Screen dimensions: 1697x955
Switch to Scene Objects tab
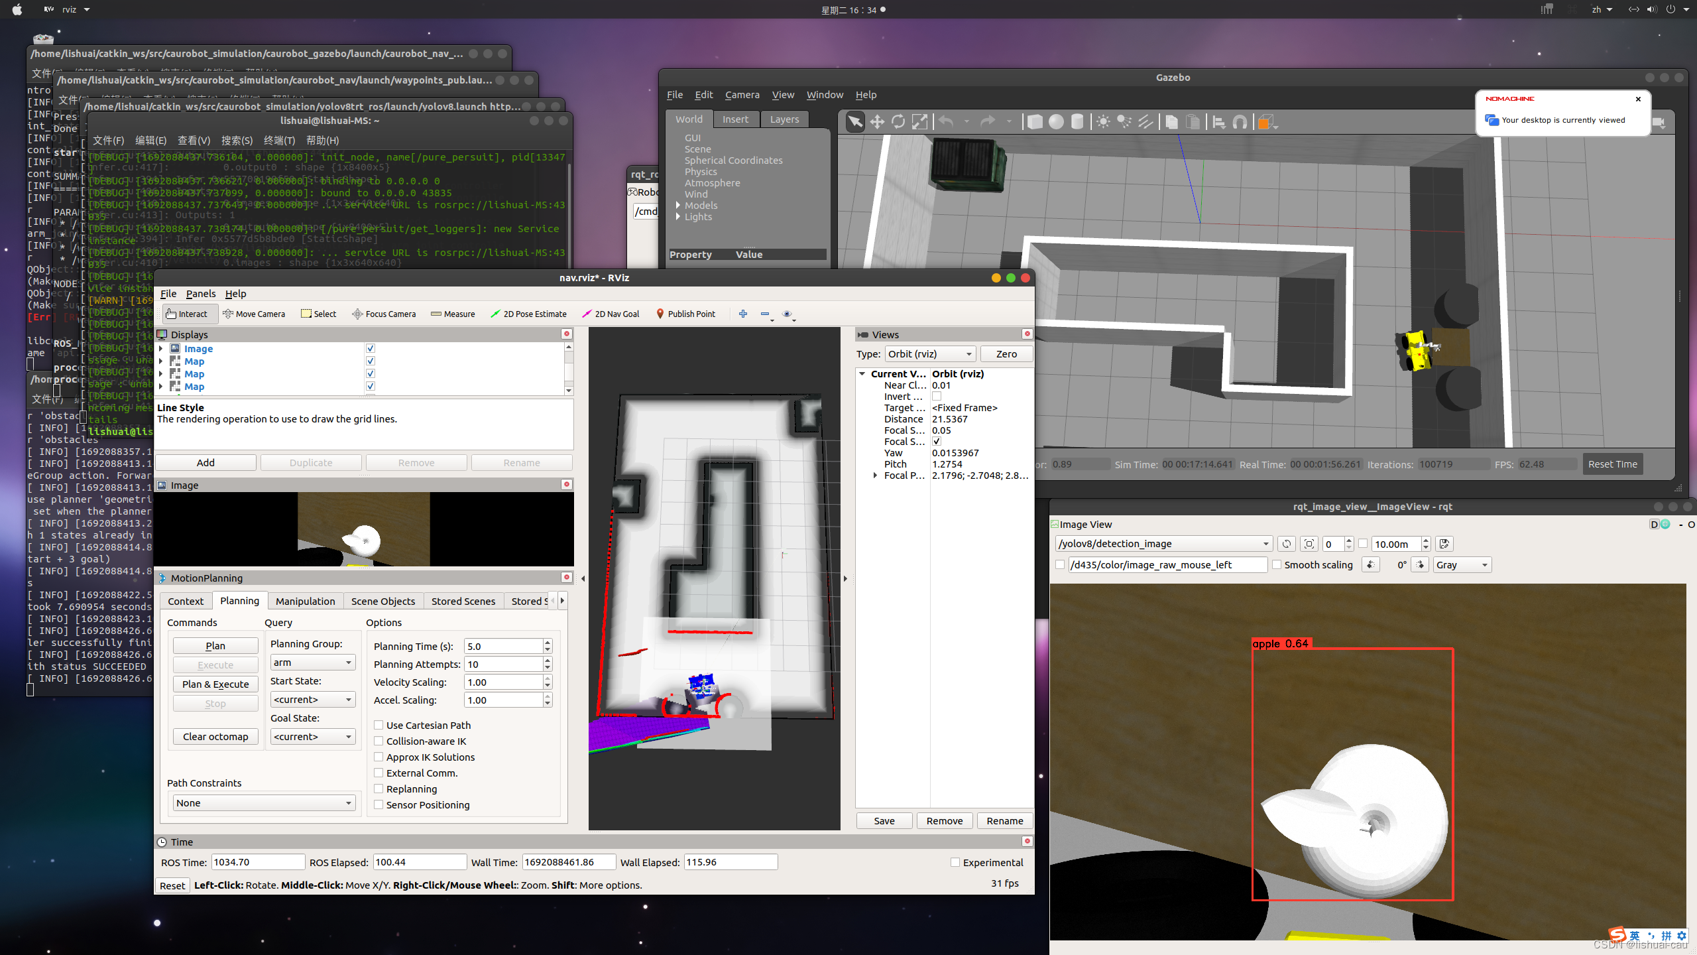(382, 601)
